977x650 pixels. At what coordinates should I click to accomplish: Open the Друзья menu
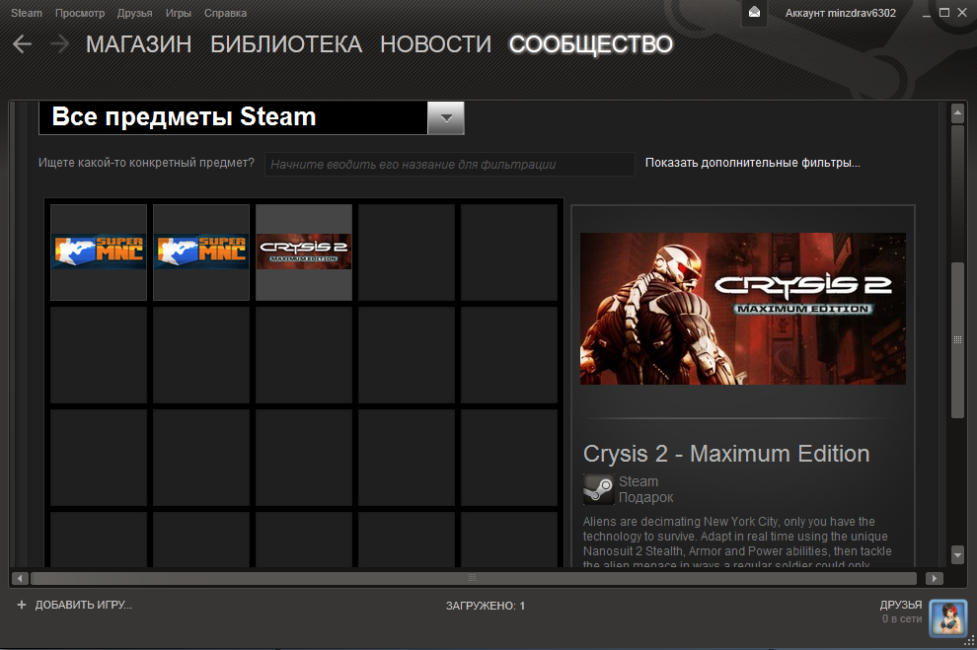pyautogui.click(x=134, y=13)
